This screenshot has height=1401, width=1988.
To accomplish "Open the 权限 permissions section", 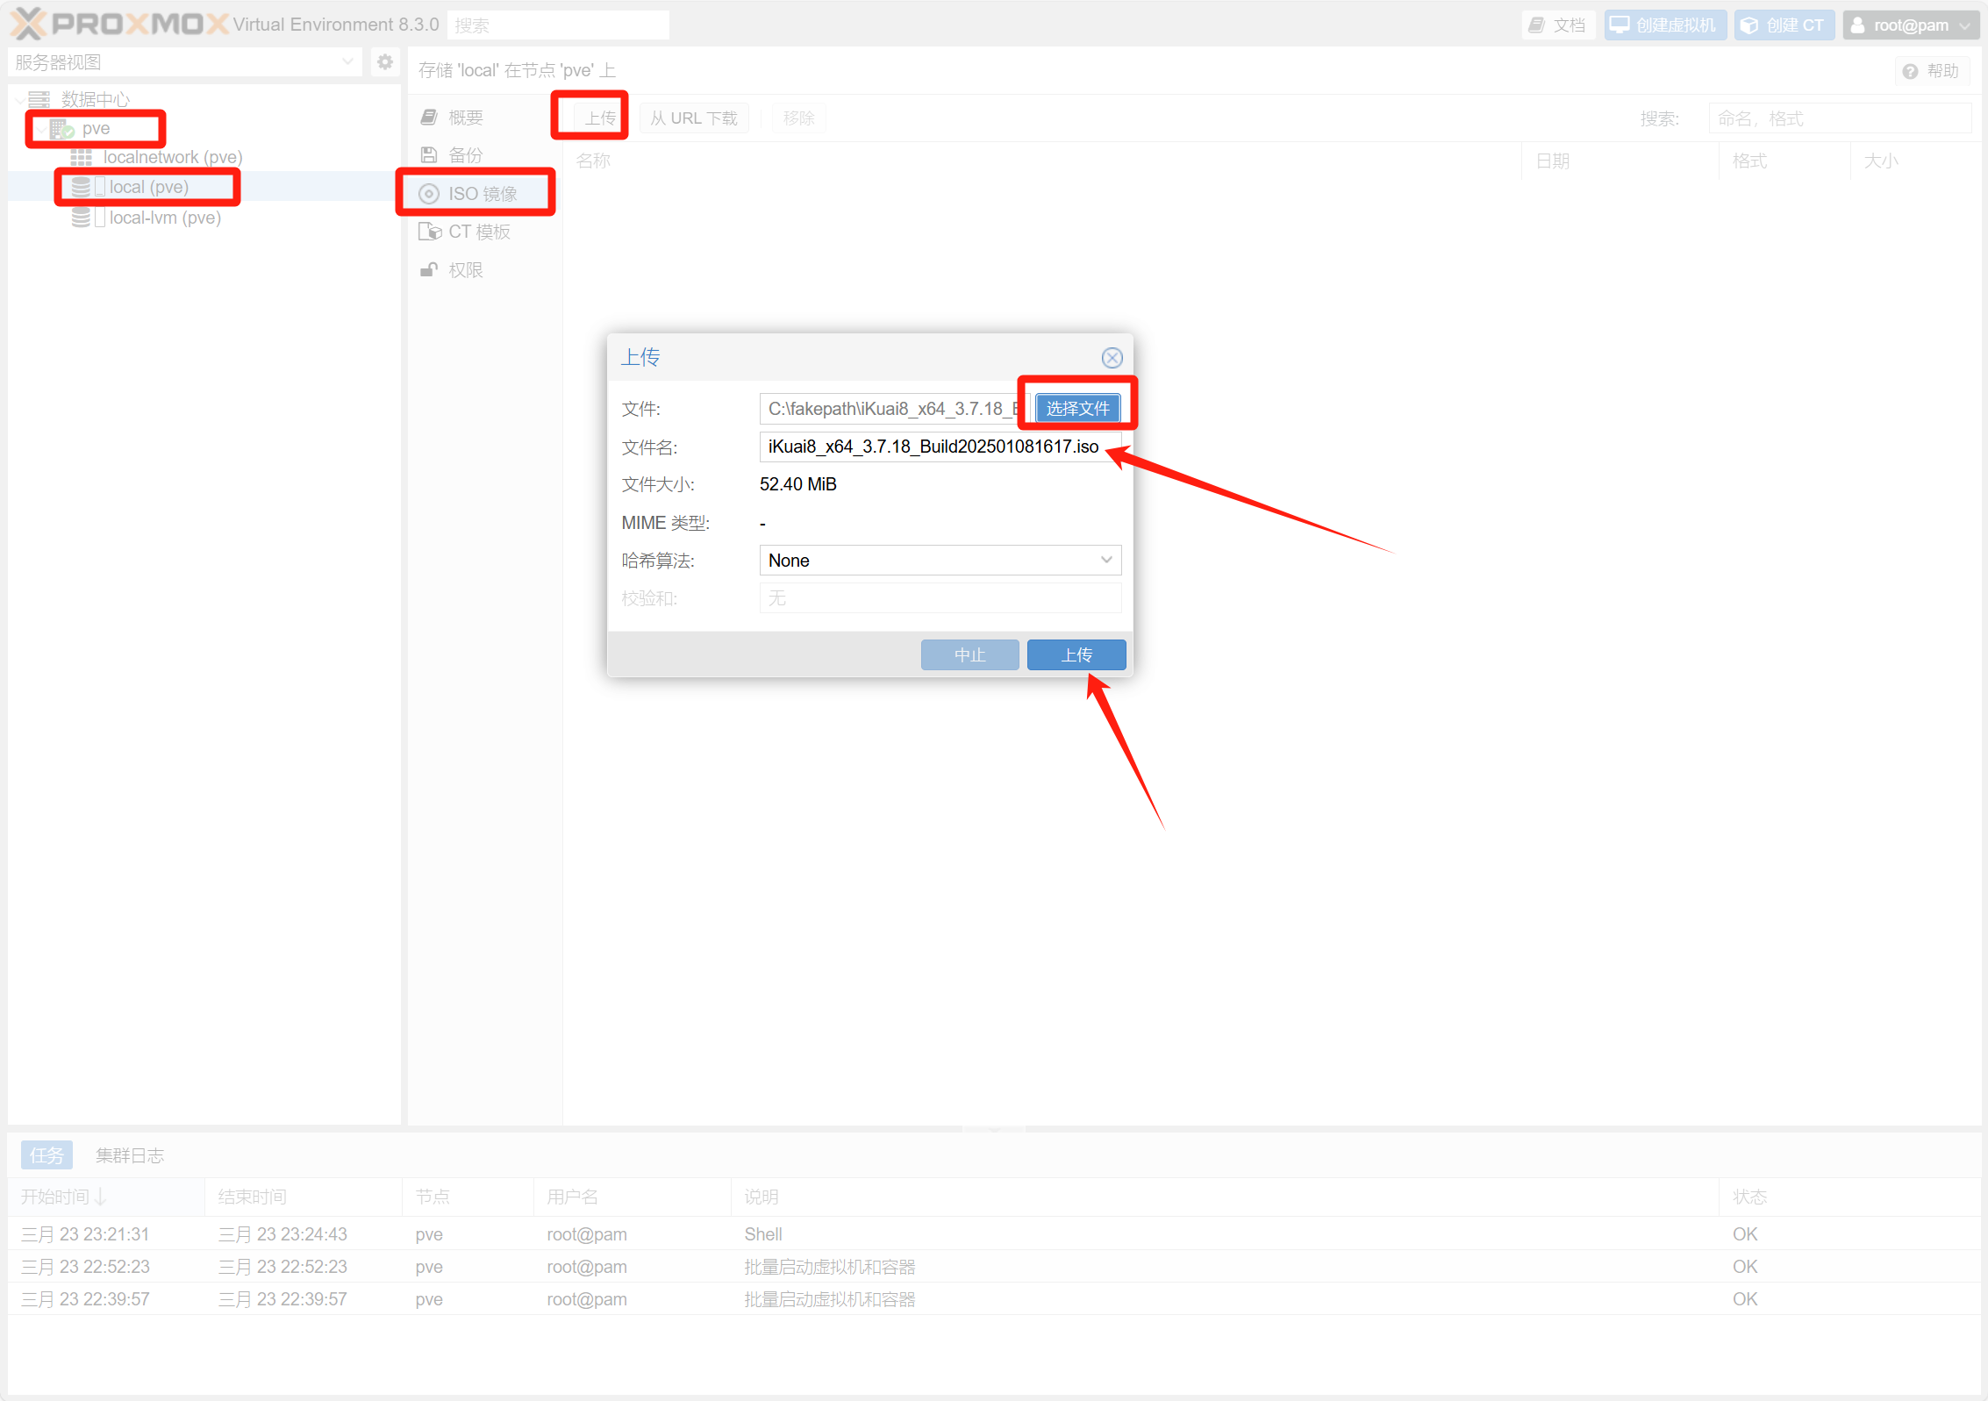I will 465,270.
